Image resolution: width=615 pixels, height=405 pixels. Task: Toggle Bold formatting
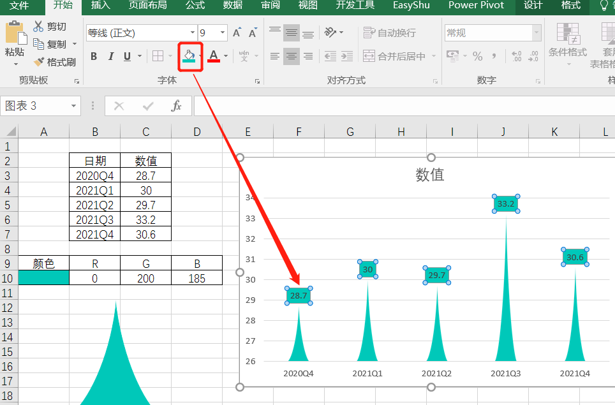pos(94,57)
